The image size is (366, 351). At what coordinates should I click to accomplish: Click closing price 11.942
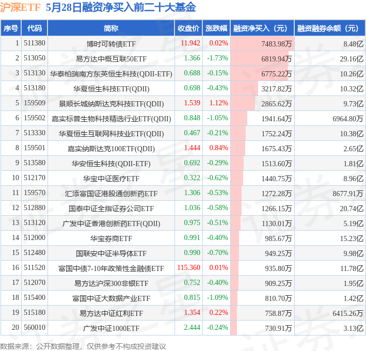[190, 43]
